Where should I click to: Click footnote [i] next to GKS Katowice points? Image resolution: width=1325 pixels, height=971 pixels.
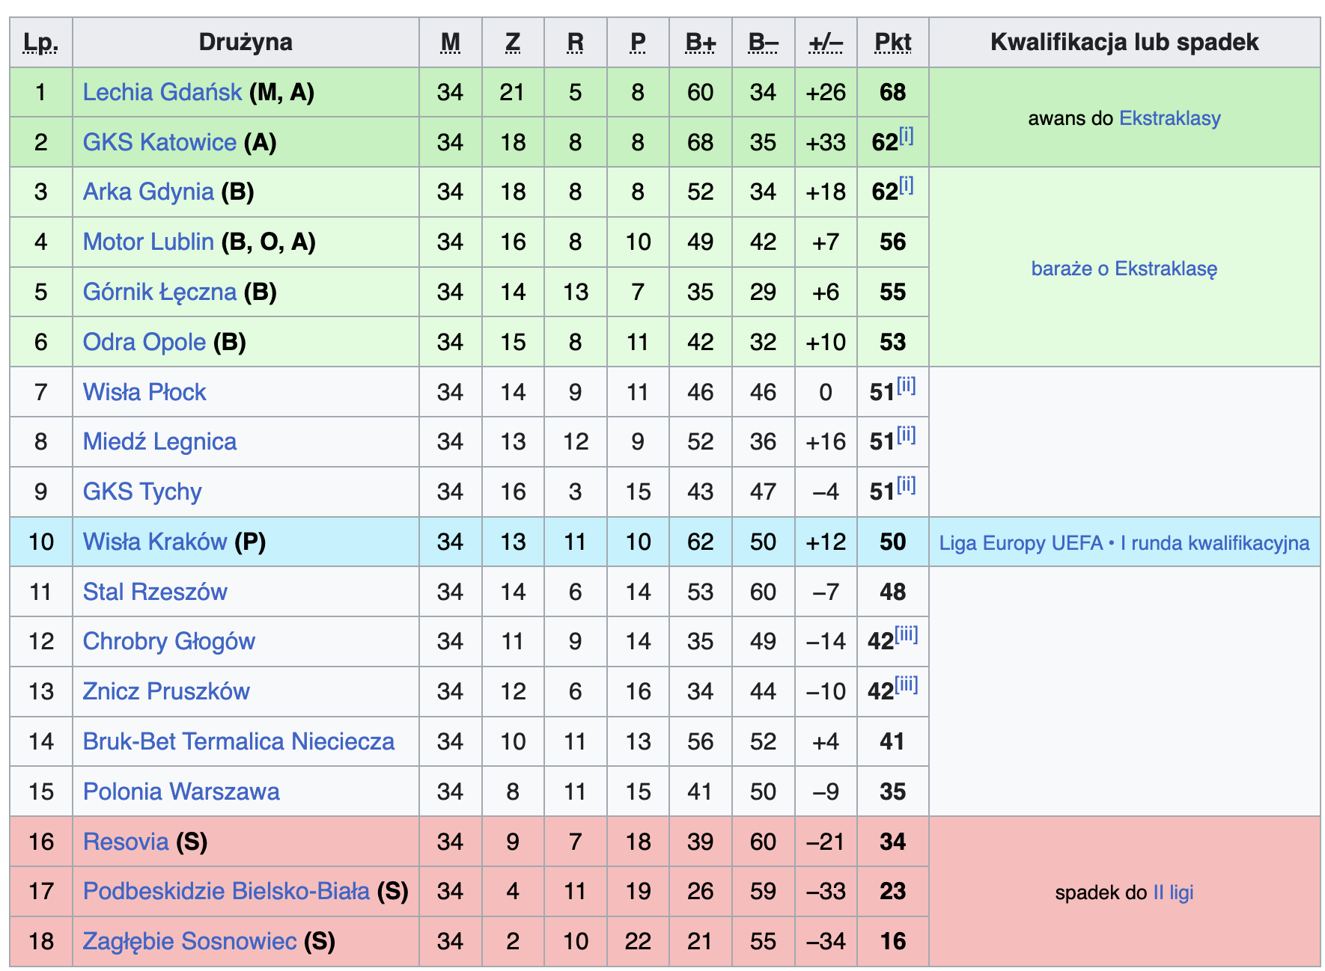(x=906, y=135)
